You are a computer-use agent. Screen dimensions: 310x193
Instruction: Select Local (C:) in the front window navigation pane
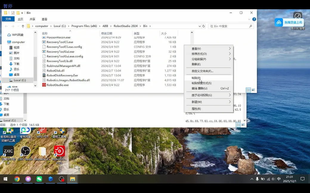point(17,80)
